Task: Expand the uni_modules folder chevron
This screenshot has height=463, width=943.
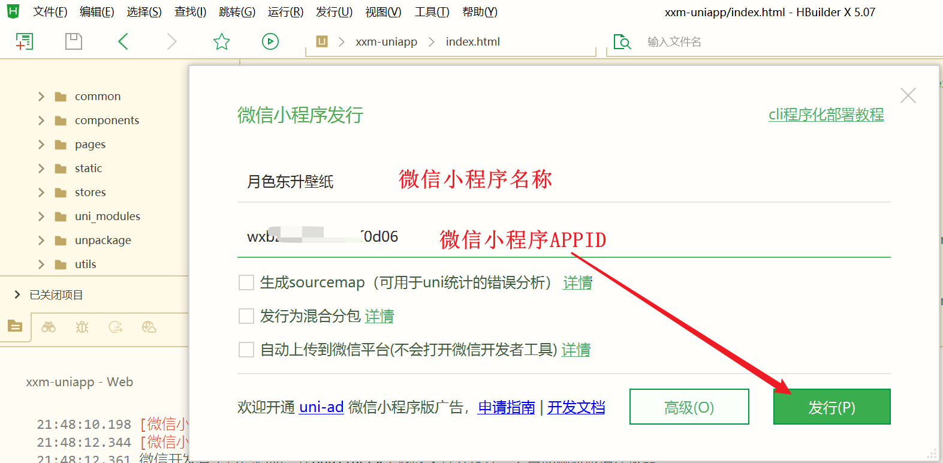Action: 41,217
